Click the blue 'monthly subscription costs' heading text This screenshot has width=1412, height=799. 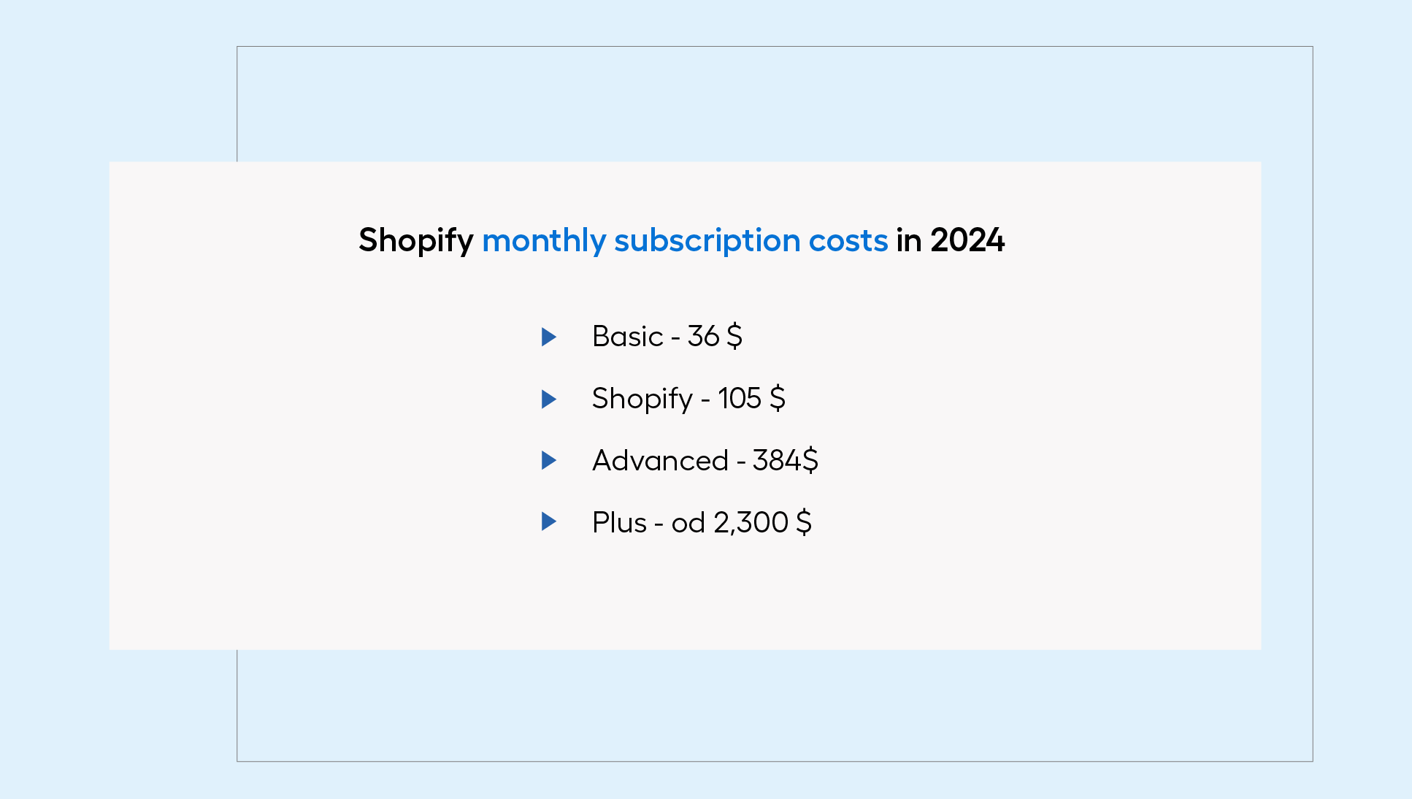[x=685, y=240]
